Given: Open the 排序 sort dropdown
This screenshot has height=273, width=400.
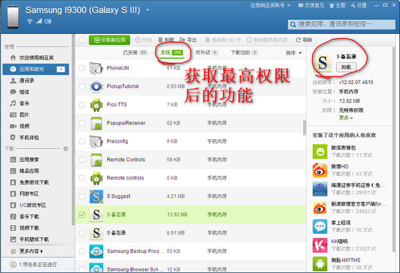Looking at the screenshot, I should click(x=293, y=53).
